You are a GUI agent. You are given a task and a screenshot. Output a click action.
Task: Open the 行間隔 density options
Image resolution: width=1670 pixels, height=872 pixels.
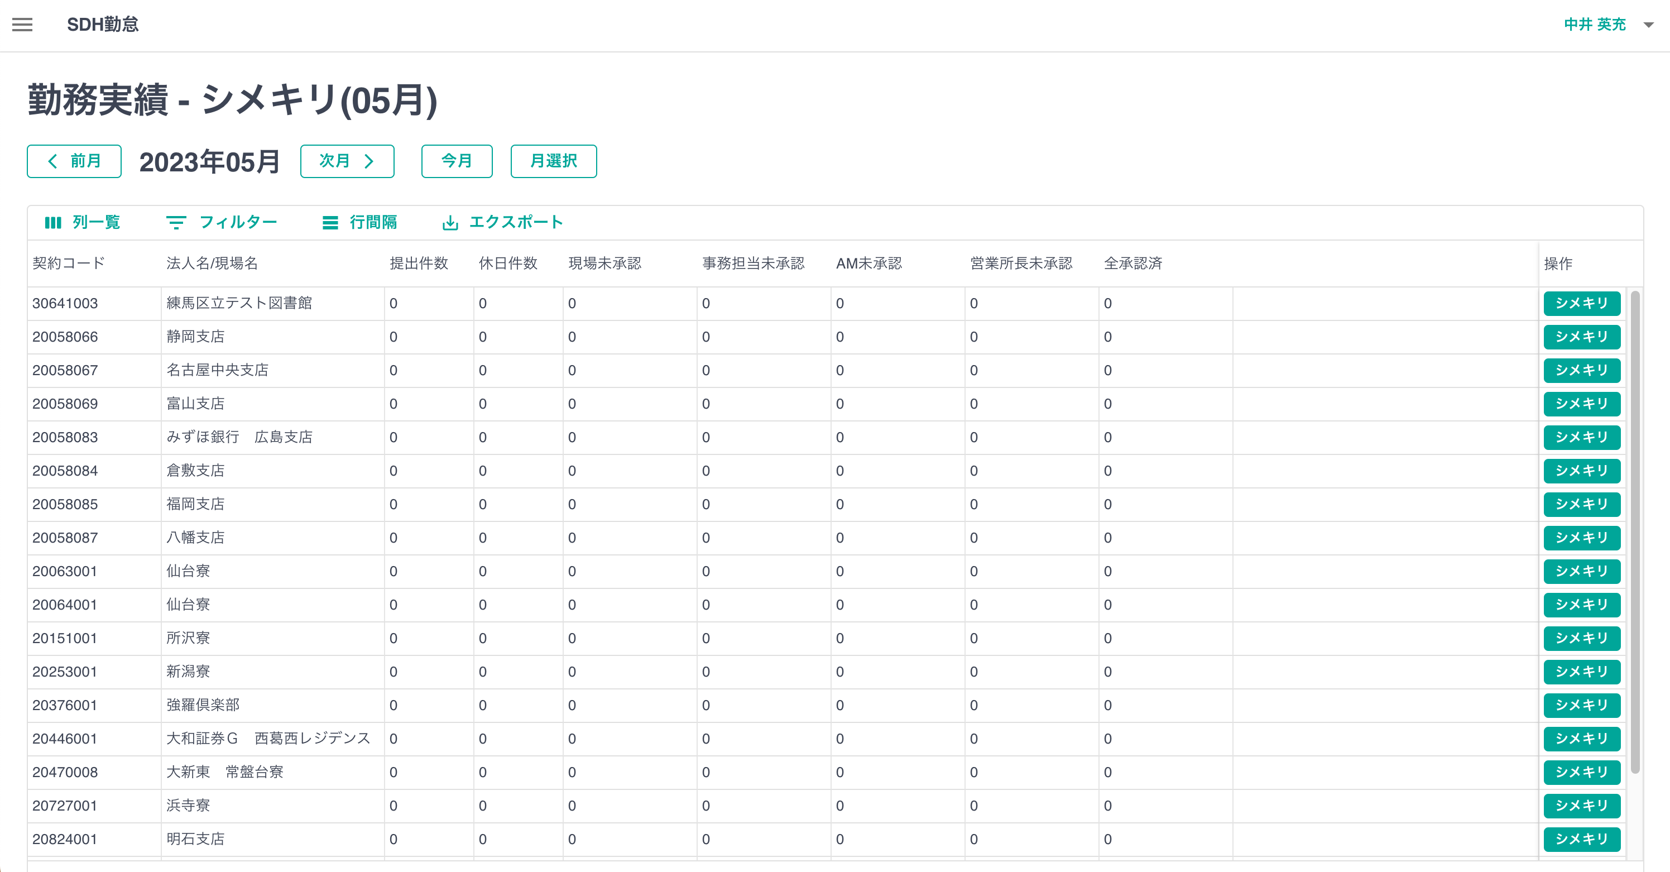[372, 222]
